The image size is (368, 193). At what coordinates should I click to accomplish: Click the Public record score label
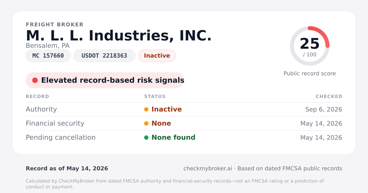click(310, 74)
